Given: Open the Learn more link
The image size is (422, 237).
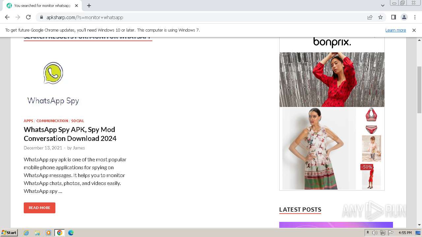Looking at the screenshot, I should coord(396,30).
